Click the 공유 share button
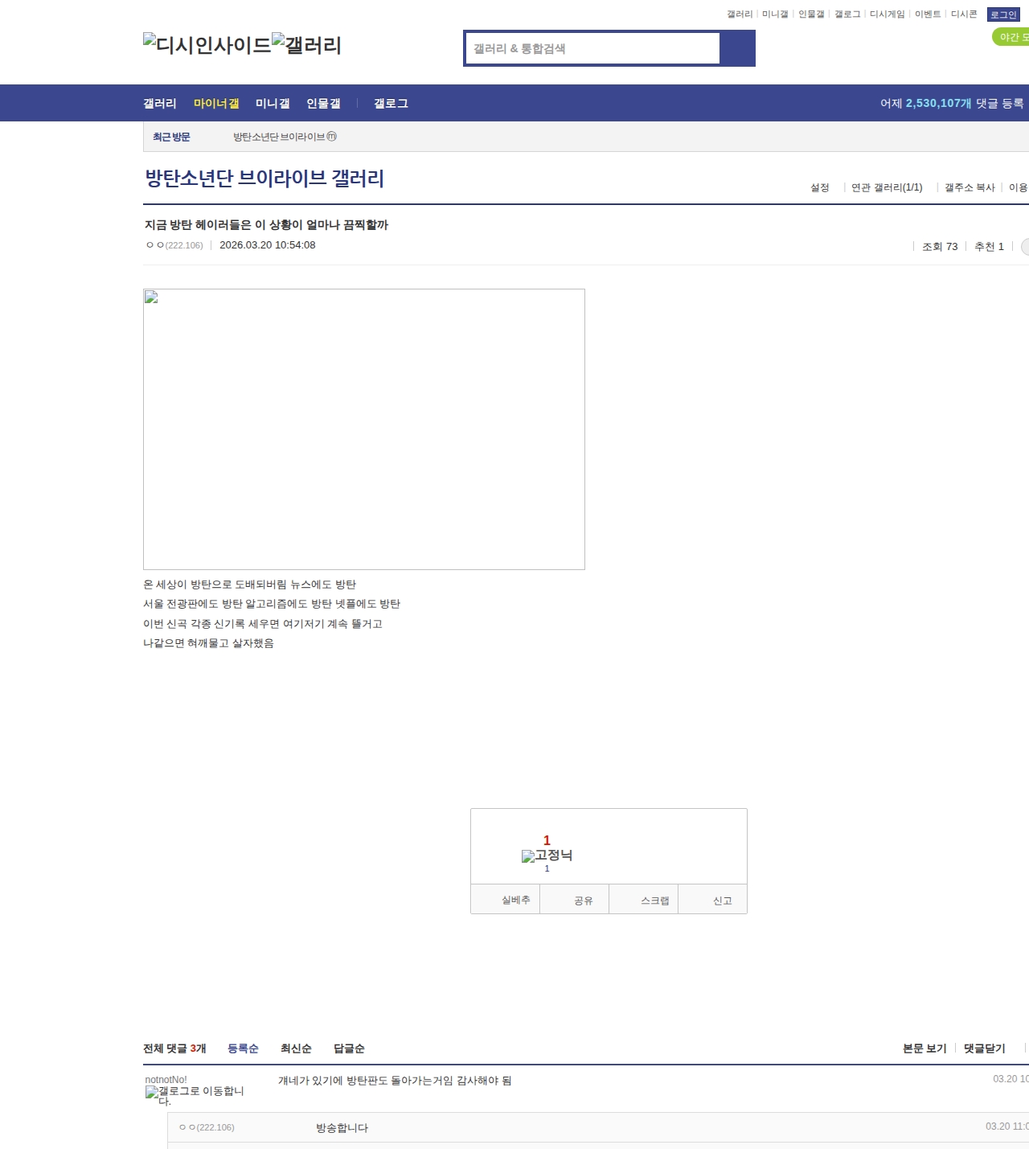 [574, 899]
